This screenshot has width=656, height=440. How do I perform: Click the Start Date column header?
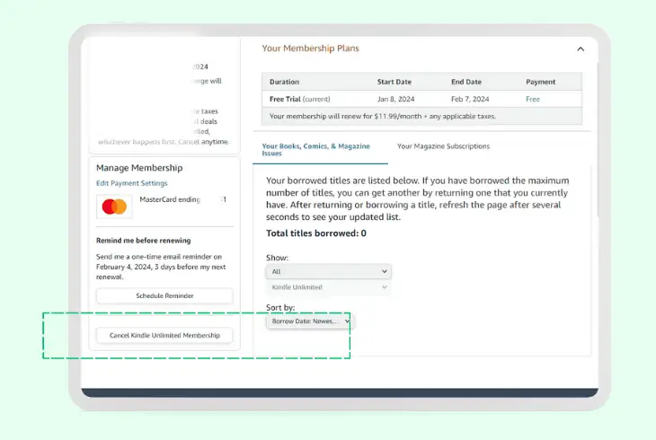[394, 82]
